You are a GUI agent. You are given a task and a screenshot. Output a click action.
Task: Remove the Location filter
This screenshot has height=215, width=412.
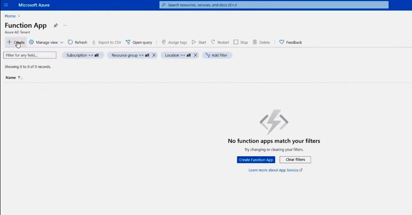coord(195,55)
